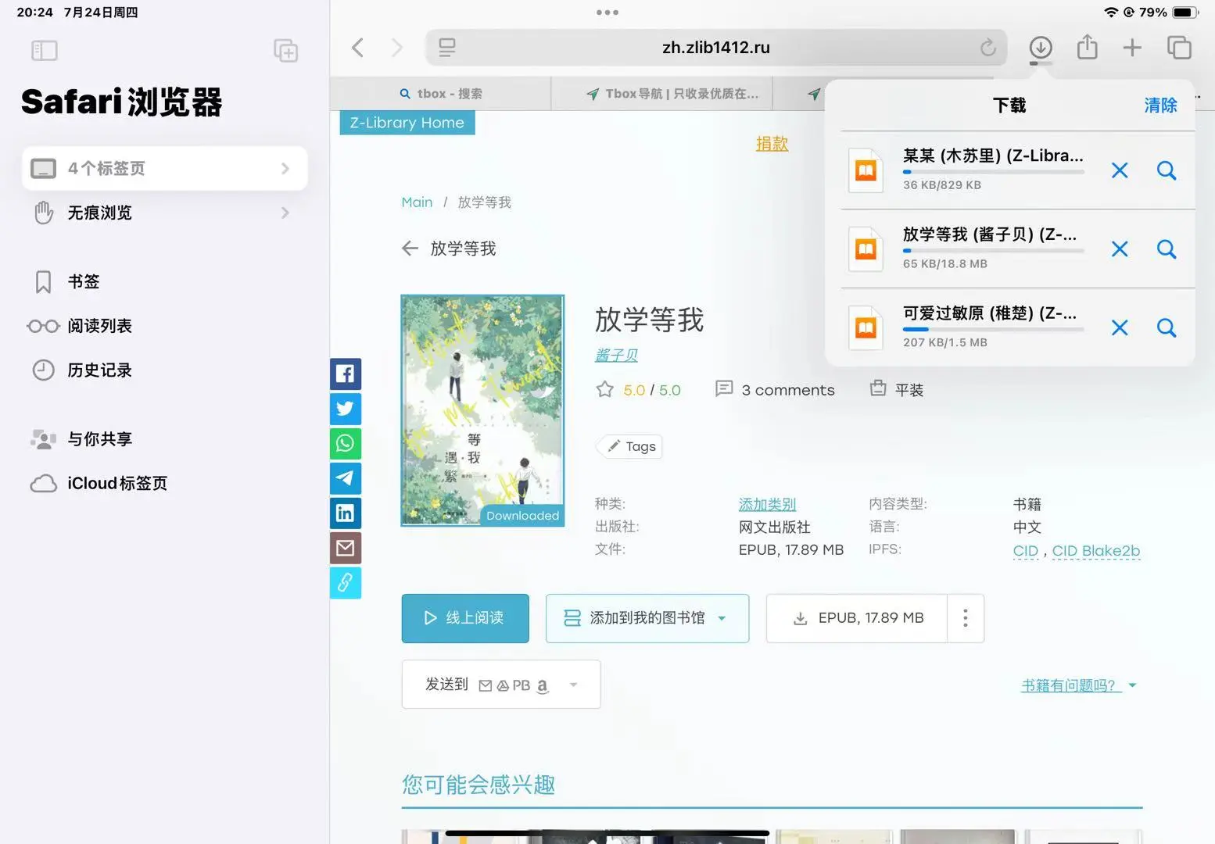Expand the 4个标签页 tab group
1215x844 pixels.
pyautogui.click(x=164, y=168)
